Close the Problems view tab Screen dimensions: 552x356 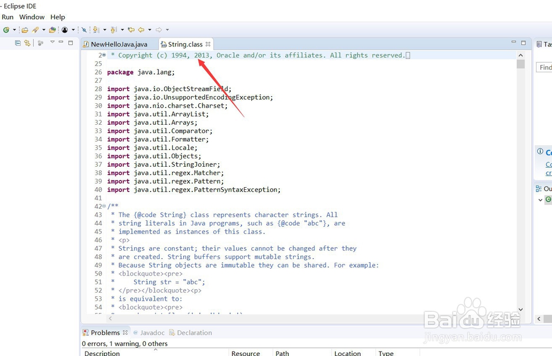[x=125, y=332]
